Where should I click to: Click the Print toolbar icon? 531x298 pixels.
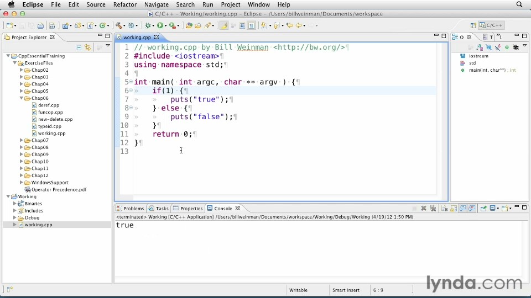pyautogui.click(x=40, y=25)
